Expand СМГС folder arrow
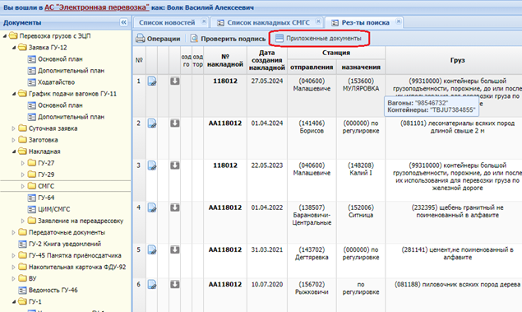 [x=23, y=186]
